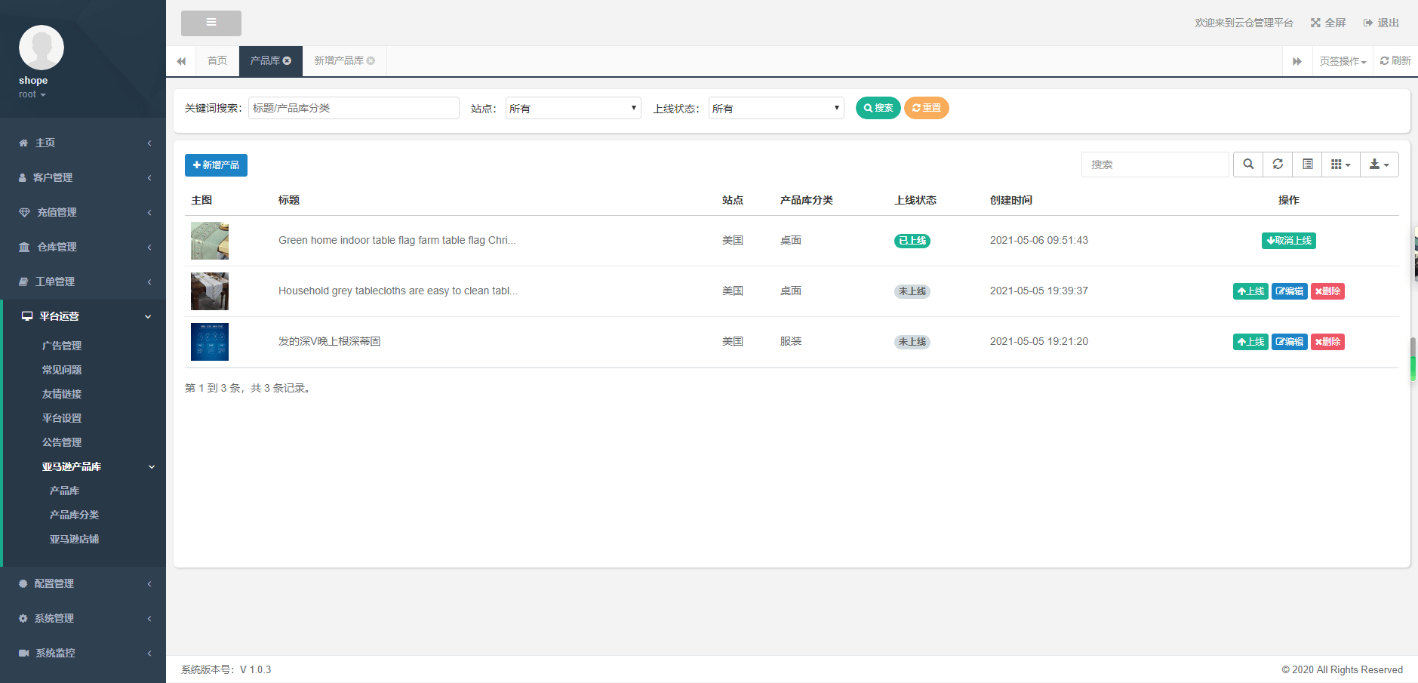This screenshot has height=683, width=1418.
Task: Close the 产品库 tab
Action: pyautogui.click(x=288, y=61)
